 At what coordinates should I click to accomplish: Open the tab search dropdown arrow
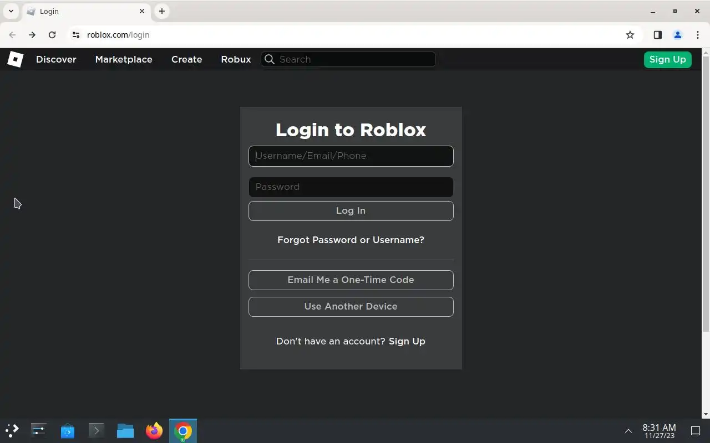click(x=11, y=11)
